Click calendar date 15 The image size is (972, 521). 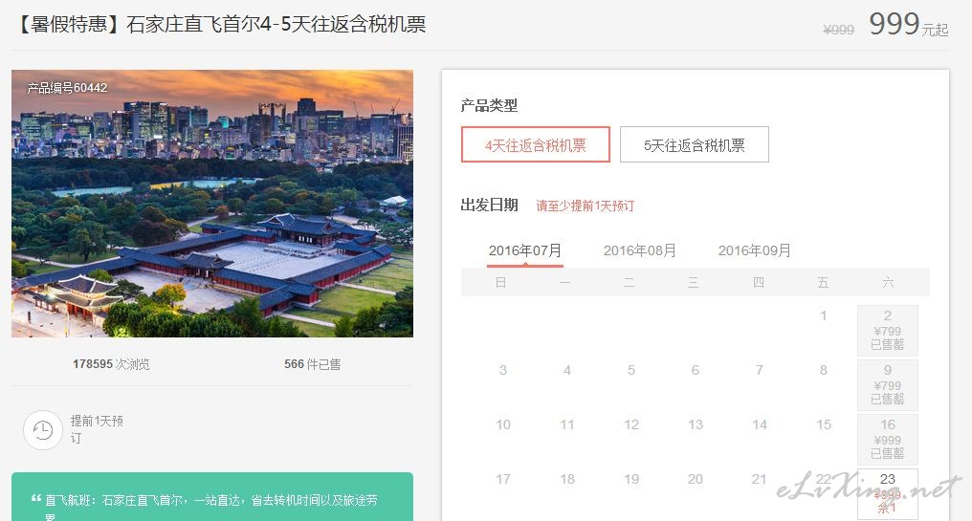(x=823, y=425)
